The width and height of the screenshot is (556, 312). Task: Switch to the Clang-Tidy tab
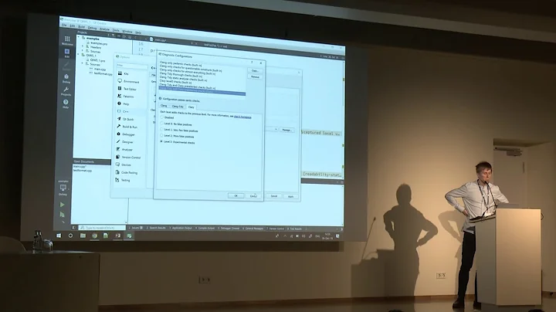click(x=178, y=107)
